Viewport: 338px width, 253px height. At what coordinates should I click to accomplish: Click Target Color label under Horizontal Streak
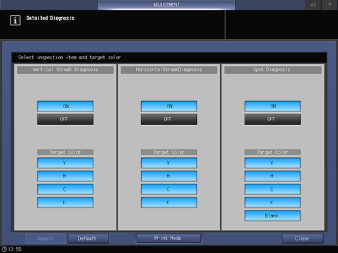pos(169,152)
